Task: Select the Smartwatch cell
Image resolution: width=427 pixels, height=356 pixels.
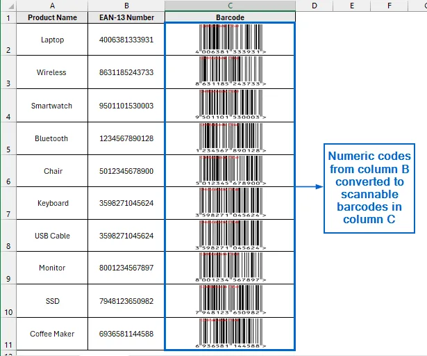Action: (52, 105)
